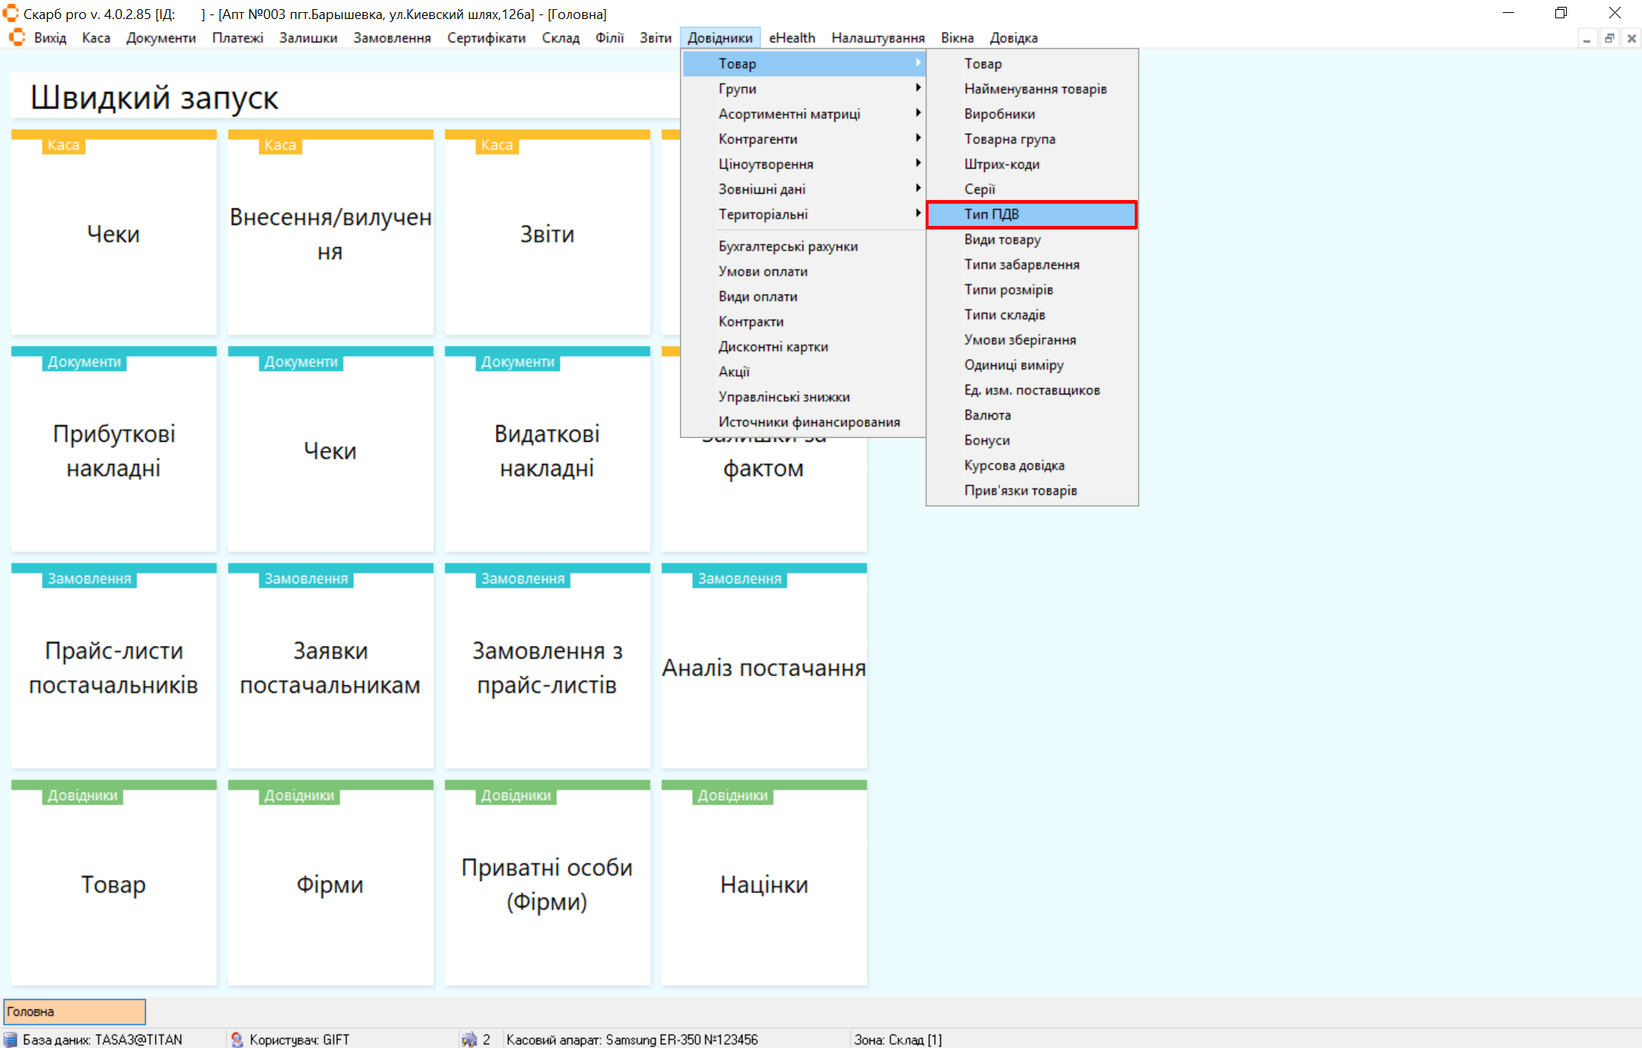Open the Прибуткові накладні tile

tap(114, 450)
